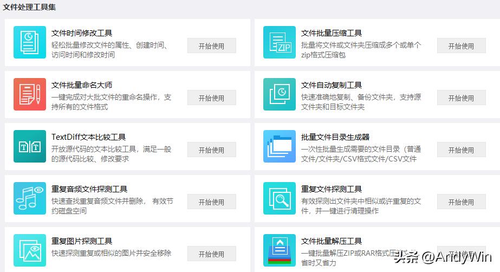Screen dimensions: 500x272
Task: Select the title TextDiff文本比较工具
Action: [x=89, y=137]
